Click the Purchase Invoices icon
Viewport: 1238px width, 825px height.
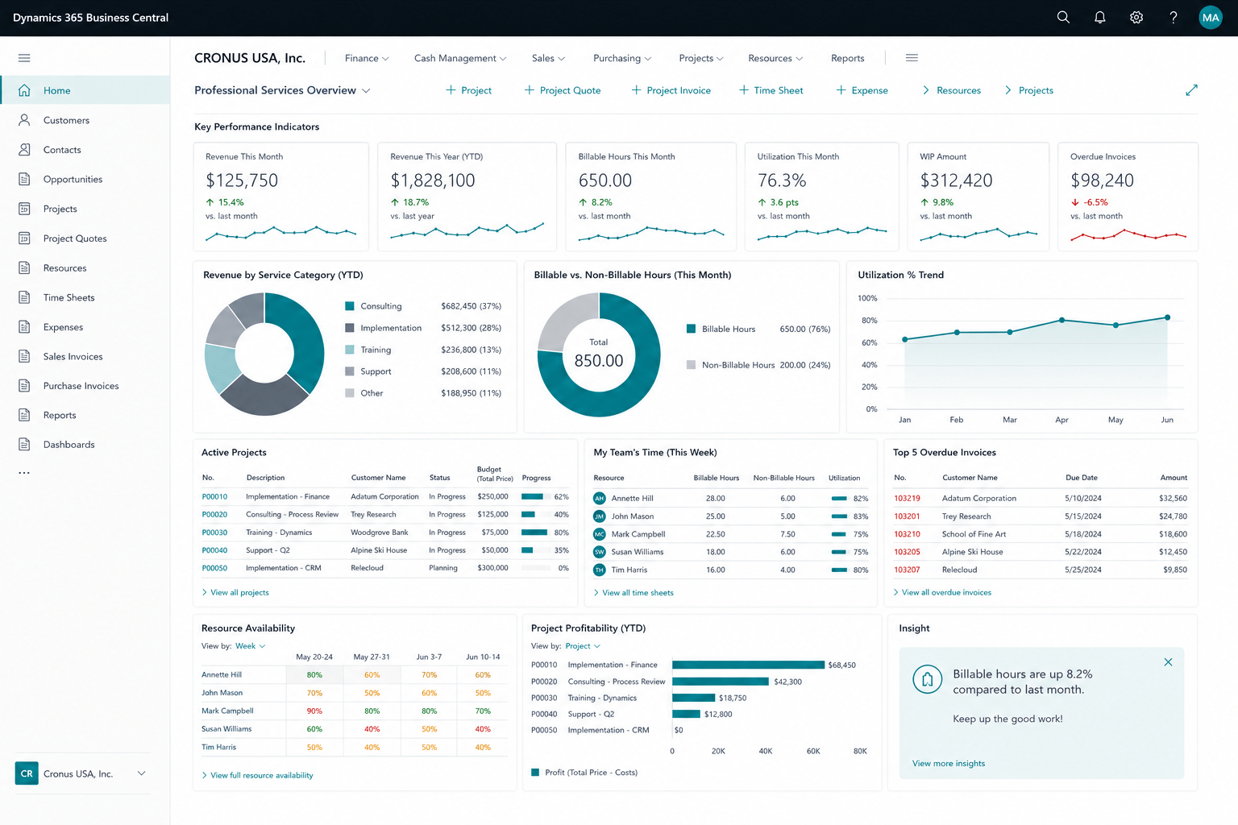[x=24, y=386]
